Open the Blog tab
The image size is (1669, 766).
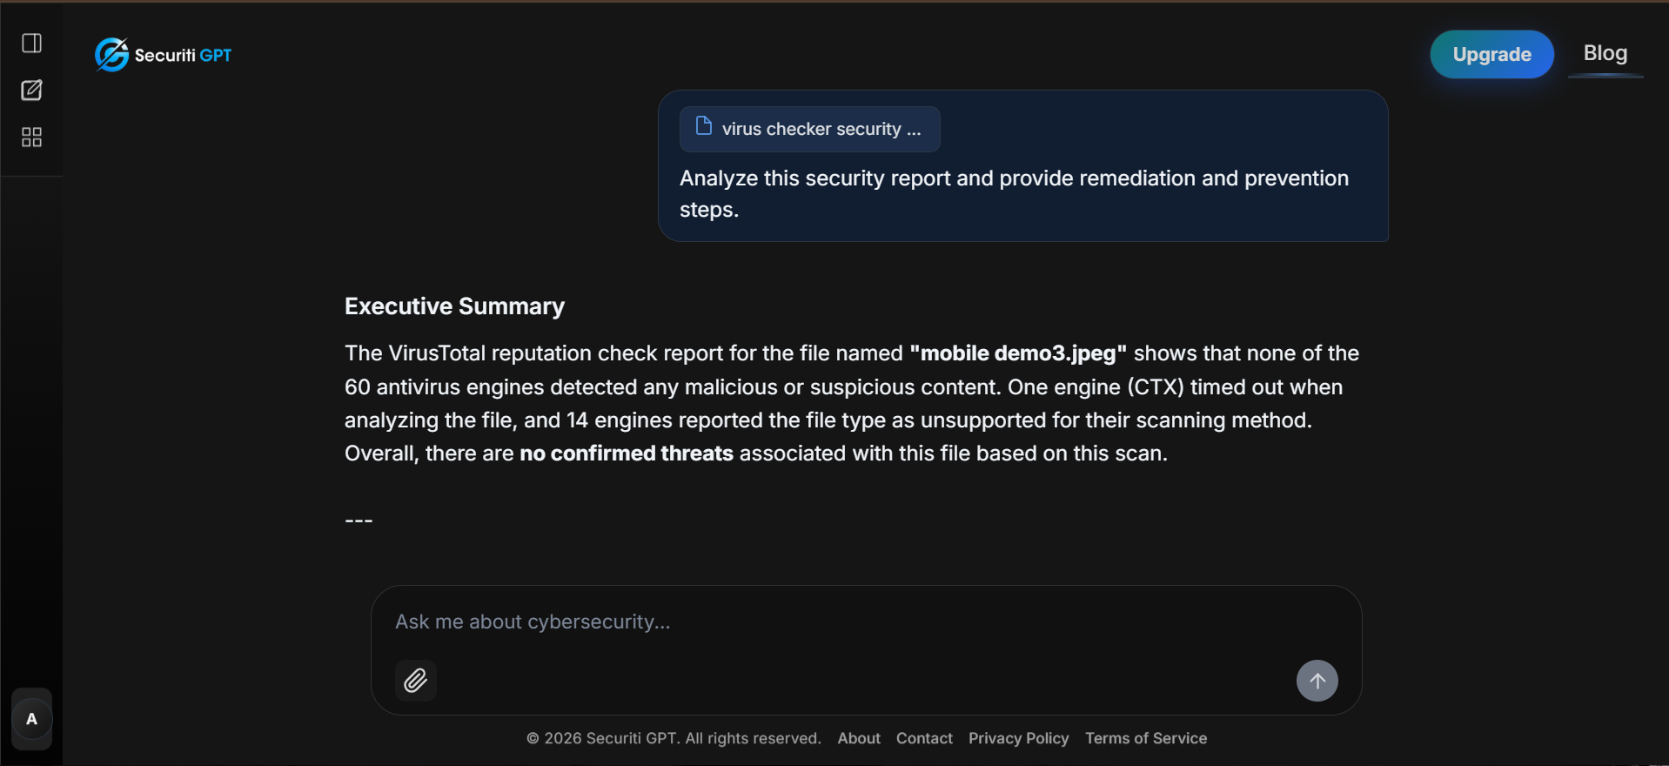1605,53
